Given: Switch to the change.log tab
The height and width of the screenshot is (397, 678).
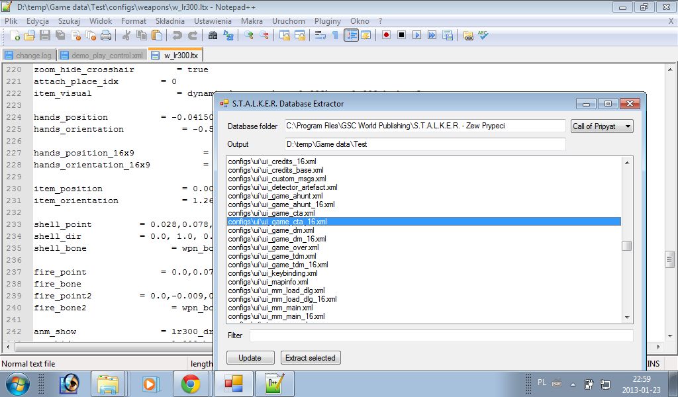Looking at the screenshot, I should tap(29, 56).
